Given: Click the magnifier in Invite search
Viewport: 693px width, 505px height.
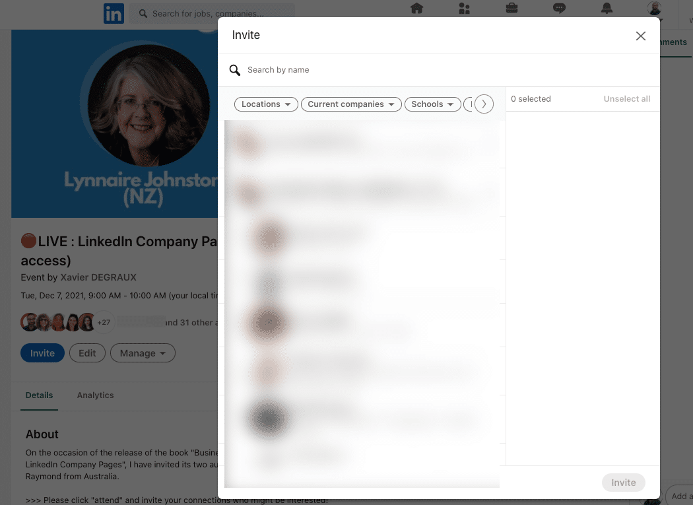Looking at the screenshot, I should 235,70.
